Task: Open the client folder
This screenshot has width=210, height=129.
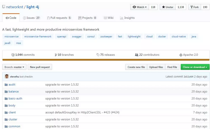Action: (12, 112)
